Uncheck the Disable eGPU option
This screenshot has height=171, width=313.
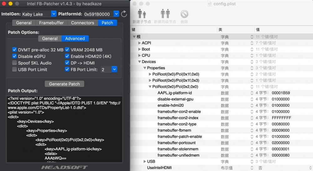(14, 56)
